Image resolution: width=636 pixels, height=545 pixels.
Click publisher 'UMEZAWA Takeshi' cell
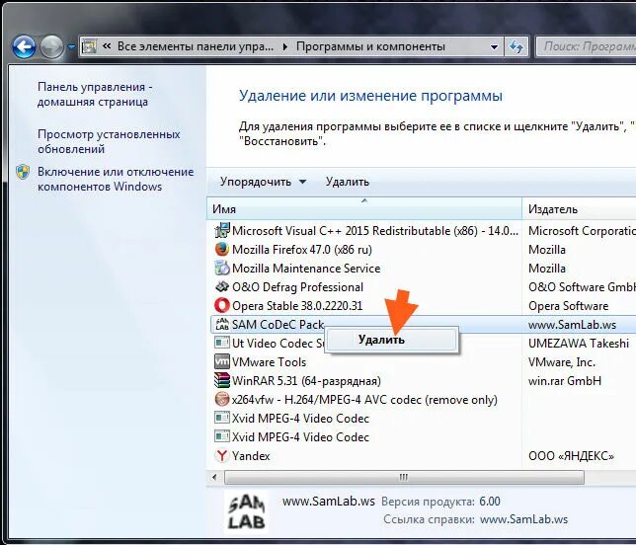pyautogui.click(x=579, y=343)
